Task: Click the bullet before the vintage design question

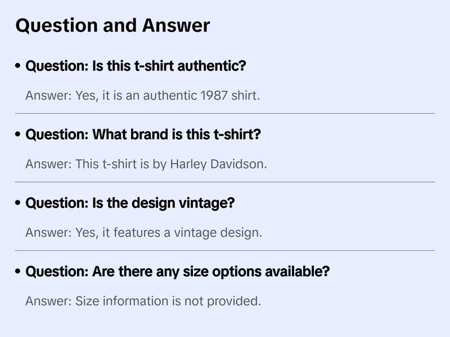Action: pos(19,203)
